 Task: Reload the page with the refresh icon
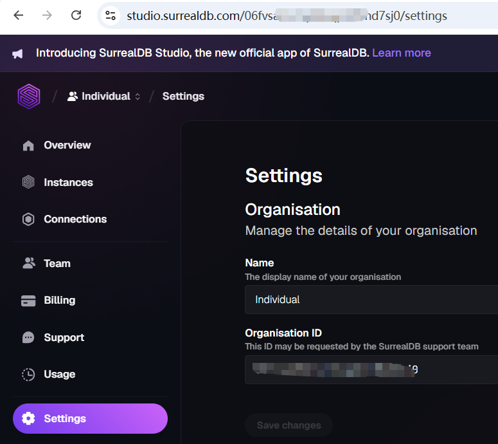pos(76,15)
